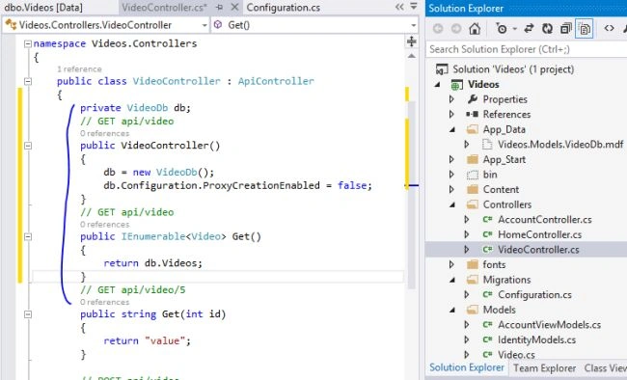Open the Pending Changes Filter dropdown arrow

pyautogui.click(x=515, y=29)
